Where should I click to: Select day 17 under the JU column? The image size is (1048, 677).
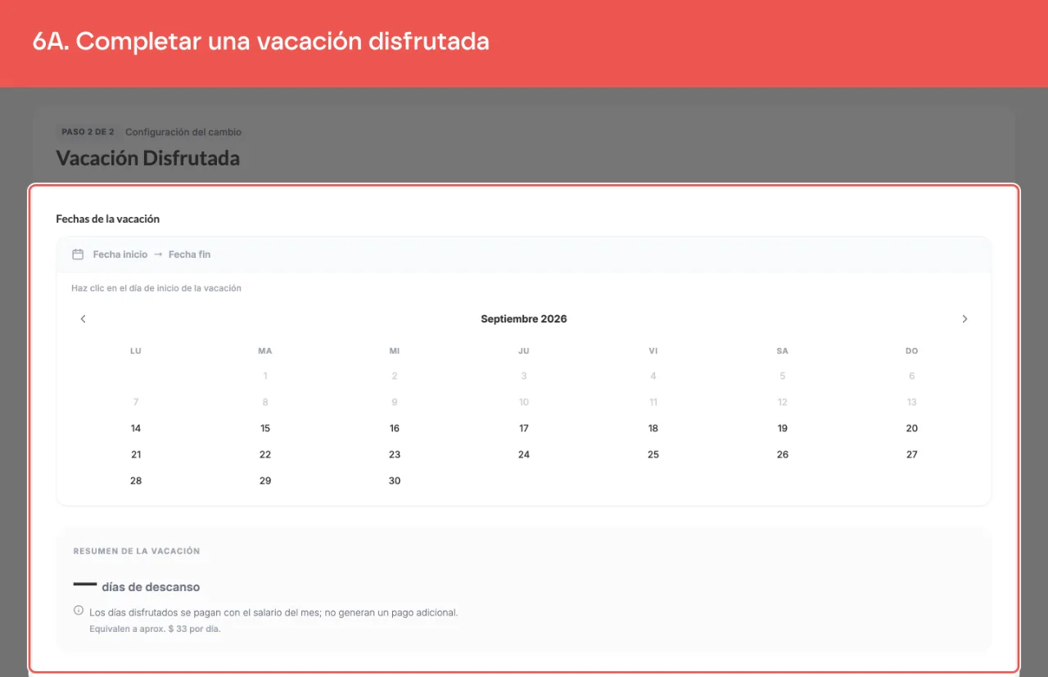tap(524, 428)
